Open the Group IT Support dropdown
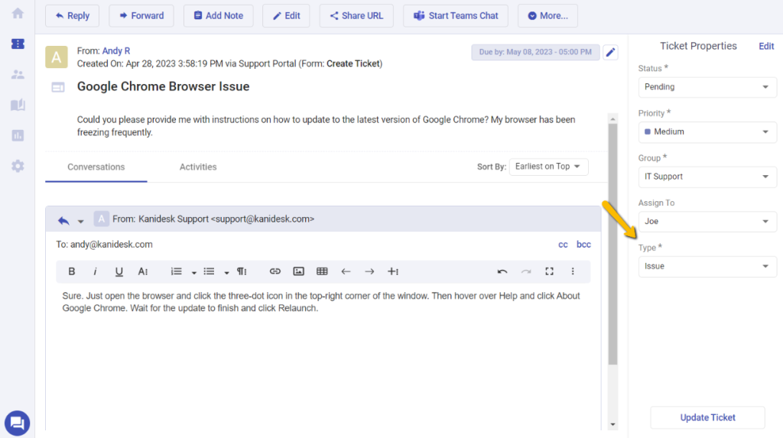This screenshot has height=438, width=783. tap(707, 177)
